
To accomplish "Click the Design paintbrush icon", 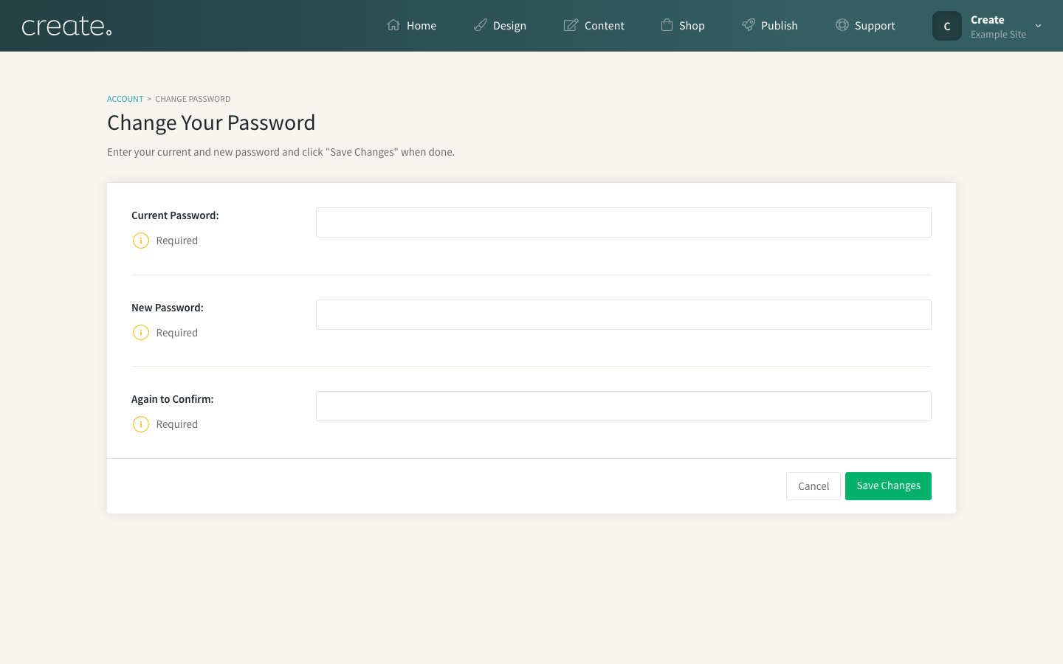I will [480, 25].
